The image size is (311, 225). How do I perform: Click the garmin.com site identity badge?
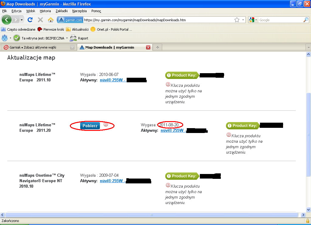[70, 20]
